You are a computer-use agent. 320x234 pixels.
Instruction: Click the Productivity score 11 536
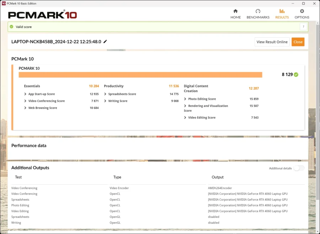click(174, 86)
